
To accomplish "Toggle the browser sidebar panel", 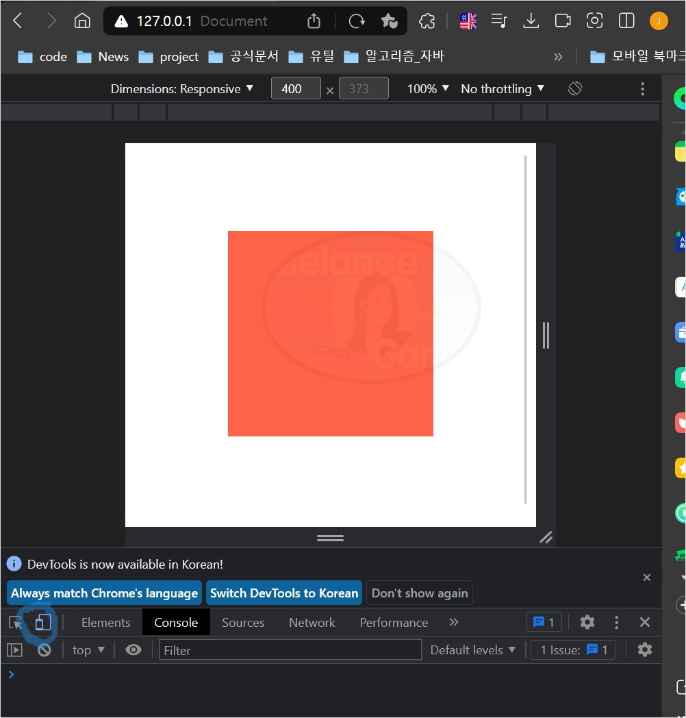I will tap(626, 21).
